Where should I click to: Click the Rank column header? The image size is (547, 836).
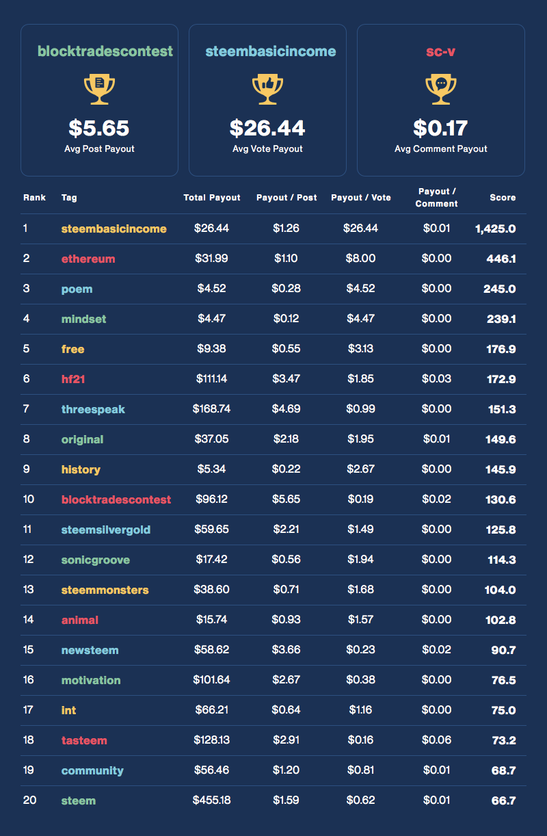coord(34,198)
